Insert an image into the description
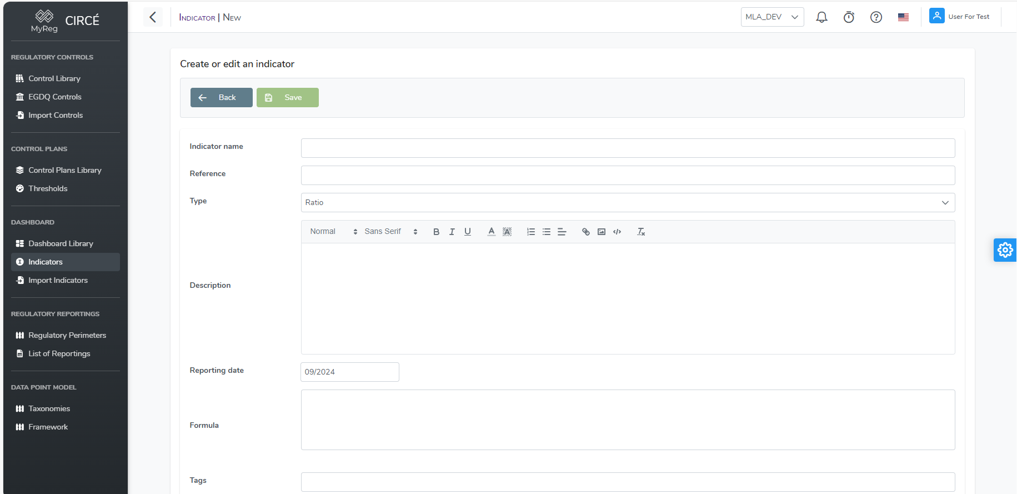This screenshot has width=1017, height=494. click(x=602, y=232)
